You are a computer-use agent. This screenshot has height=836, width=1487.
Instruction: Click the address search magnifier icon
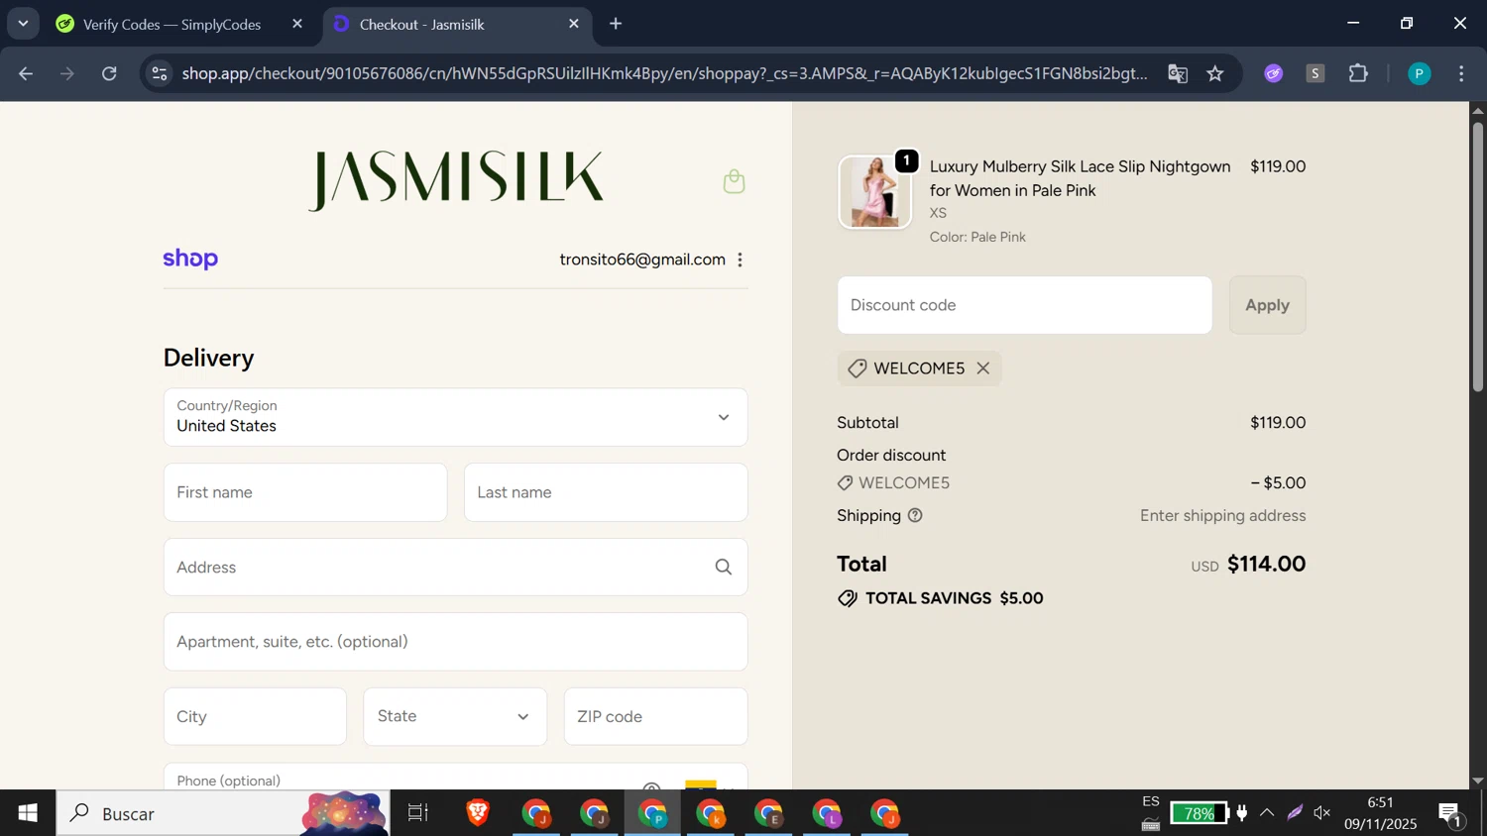tap(724, 568)
